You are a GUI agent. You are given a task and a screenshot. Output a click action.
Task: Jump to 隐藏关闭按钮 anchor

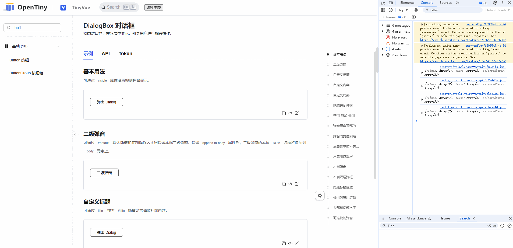343,106
